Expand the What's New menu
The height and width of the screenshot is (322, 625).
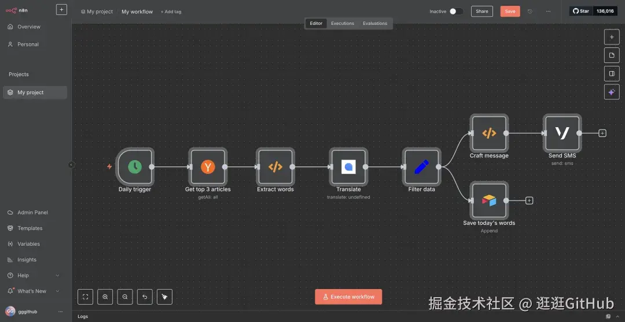(x=57, y=291)
